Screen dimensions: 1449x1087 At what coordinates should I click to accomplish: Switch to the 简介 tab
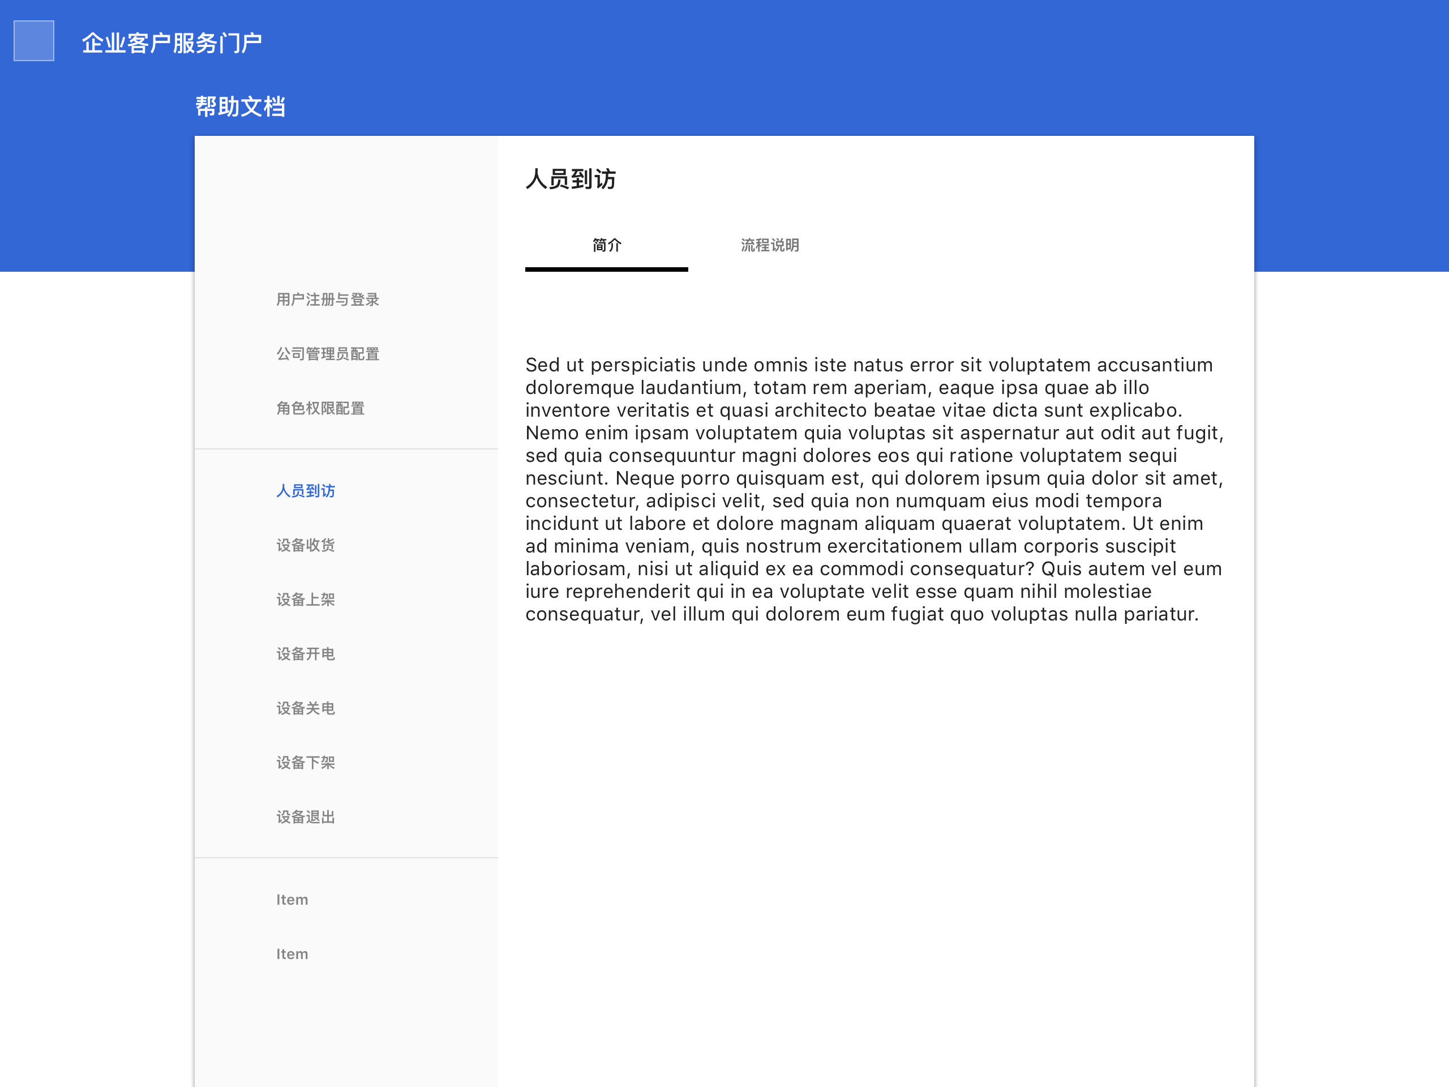(x=607, y=245)
